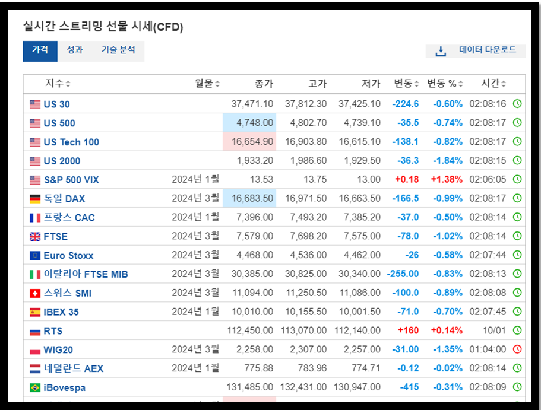Open the RTS index link
This screenshot has height=410, width=541.
(53, 331)
